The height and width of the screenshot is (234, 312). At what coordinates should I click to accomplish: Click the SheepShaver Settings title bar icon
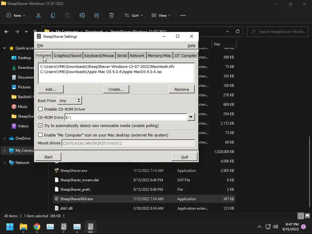tap(39, 37)
